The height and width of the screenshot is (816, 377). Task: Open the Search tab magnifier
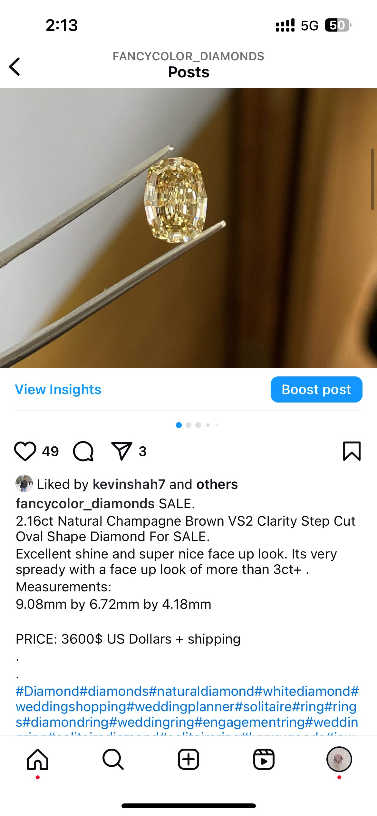(x=113, y=759)
